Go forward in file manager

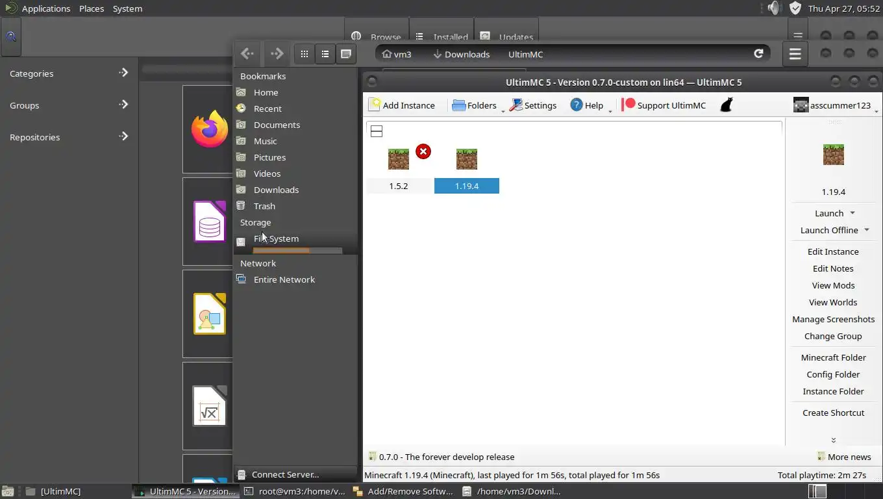point(277,54)
